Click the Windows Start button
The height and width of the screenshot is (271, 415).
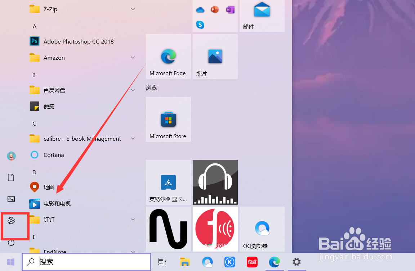point(11,262)
